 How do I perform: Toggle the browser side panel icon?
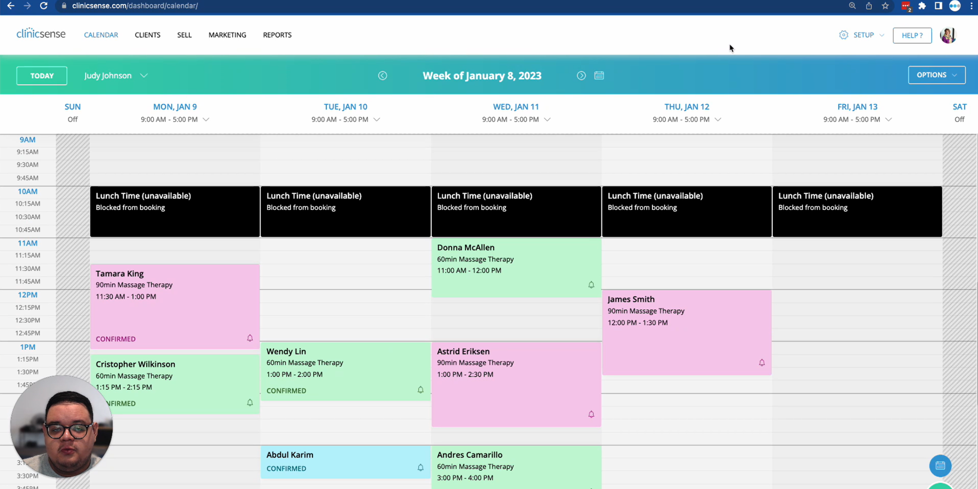pyautogui.click(x=938, y=6)
